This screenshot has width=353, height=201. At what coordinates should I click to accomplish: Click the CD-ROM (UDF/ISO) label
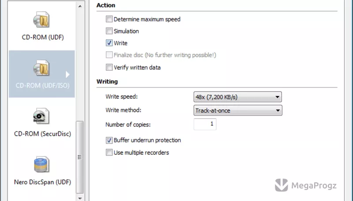pos(42,86)
